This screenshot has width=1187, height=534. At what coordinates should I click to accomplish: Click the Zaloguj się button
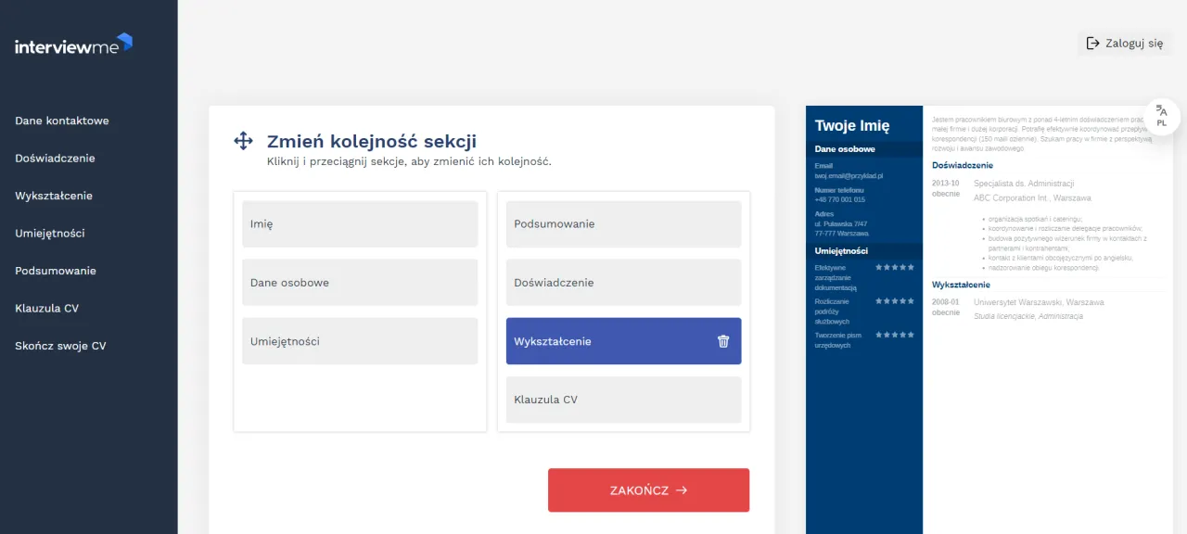click(1125, 43)
